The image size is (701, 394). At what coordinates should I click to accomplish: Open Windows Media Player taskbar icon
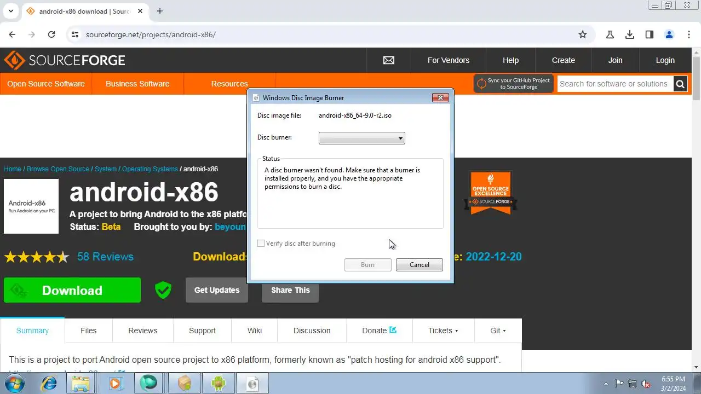pyautogui.click(x=114, y=384)
